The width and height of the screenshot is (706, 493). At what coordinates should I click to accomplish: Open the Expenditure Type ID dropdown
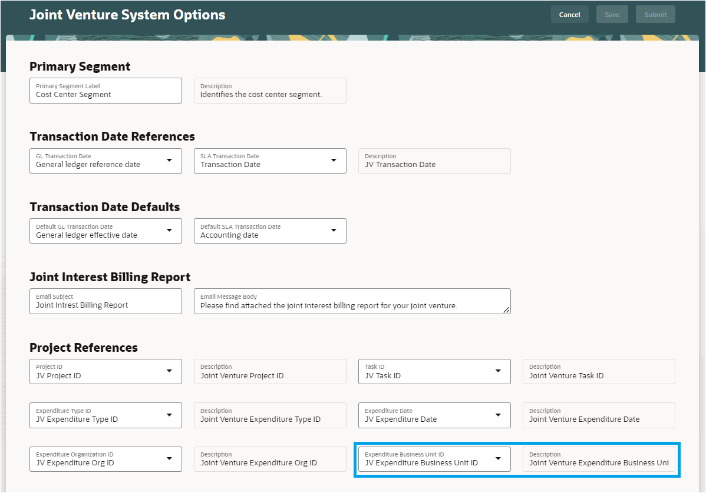click(169, 415)
